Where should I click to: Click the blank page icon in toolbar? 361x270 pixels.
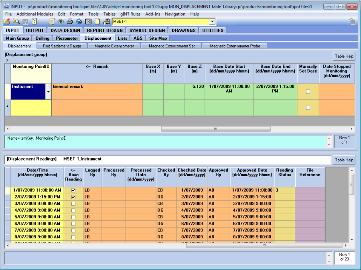point(97,22)
